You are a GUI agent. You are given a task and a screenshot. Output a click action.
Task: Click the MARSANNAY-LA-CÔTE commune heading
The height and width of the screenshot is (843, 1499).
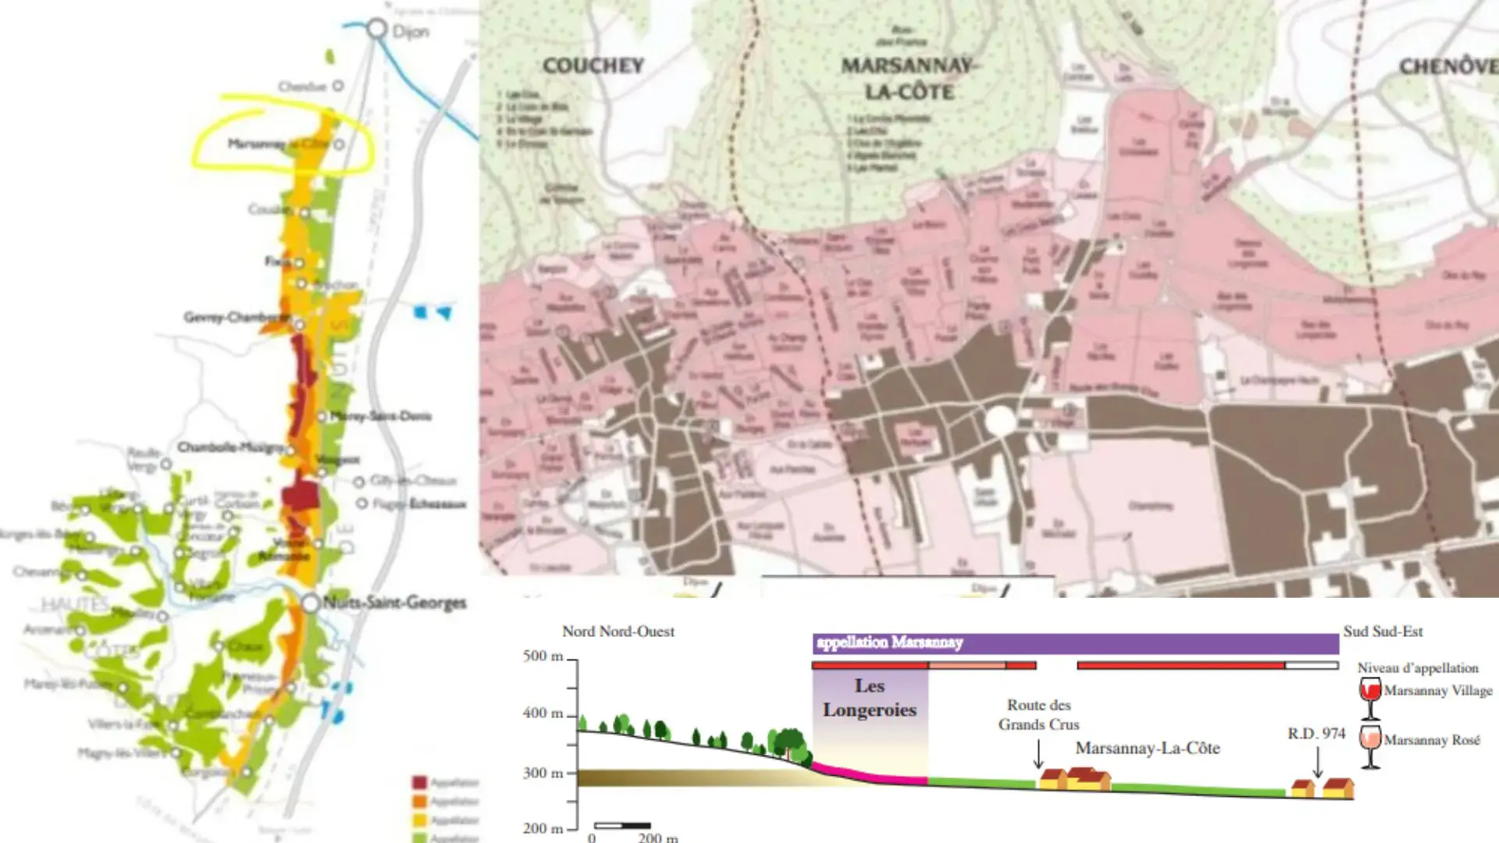(x=909, y=78)
